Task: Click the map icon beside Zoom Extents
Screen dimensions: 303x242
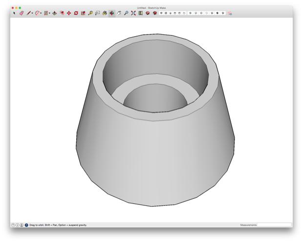Action: click(x=140, y=13)
